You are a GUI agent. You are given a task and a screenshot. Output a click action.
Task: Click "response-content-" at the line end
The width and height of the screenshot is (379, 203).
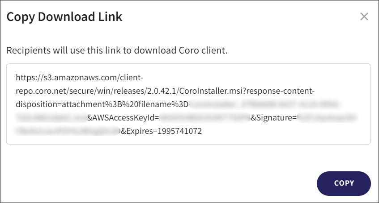point(285,91)
